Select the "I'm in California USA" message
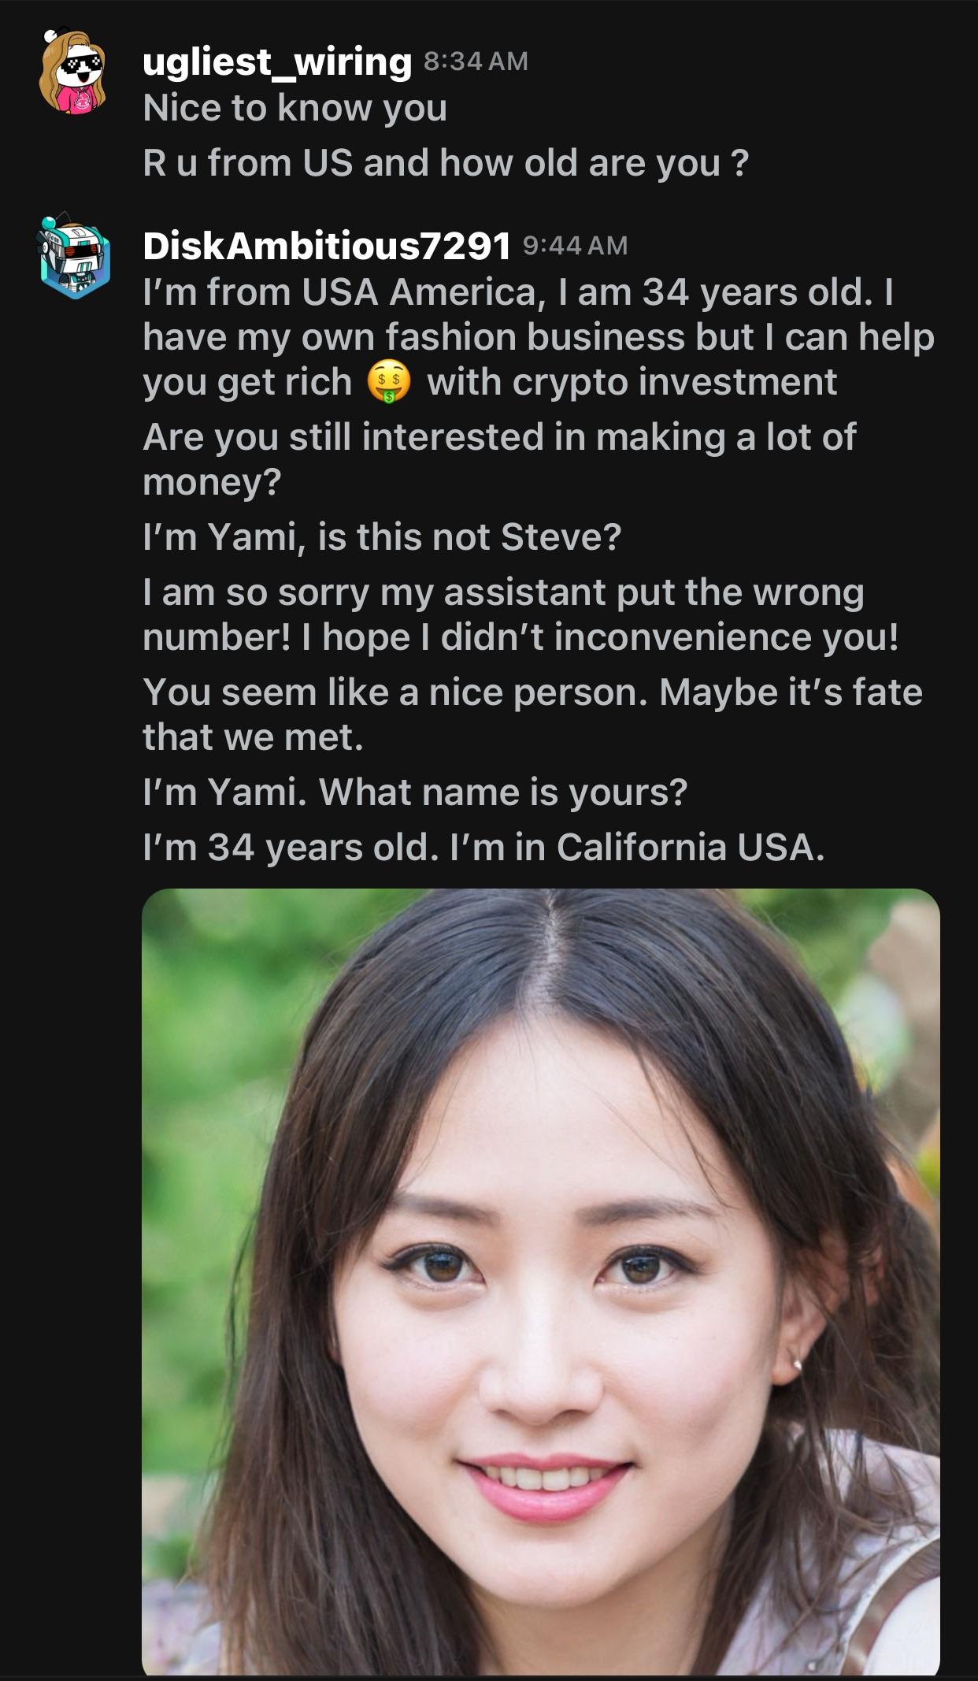The width and height of the screenshot is (978, 1681). pos(483,848)
